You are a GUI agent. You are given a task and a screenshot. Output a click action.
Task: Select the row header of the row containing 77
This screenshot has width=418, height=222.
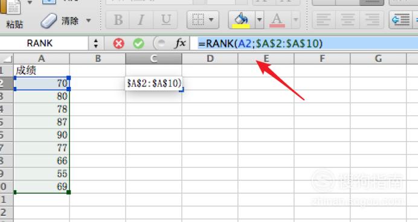(7, 148)
